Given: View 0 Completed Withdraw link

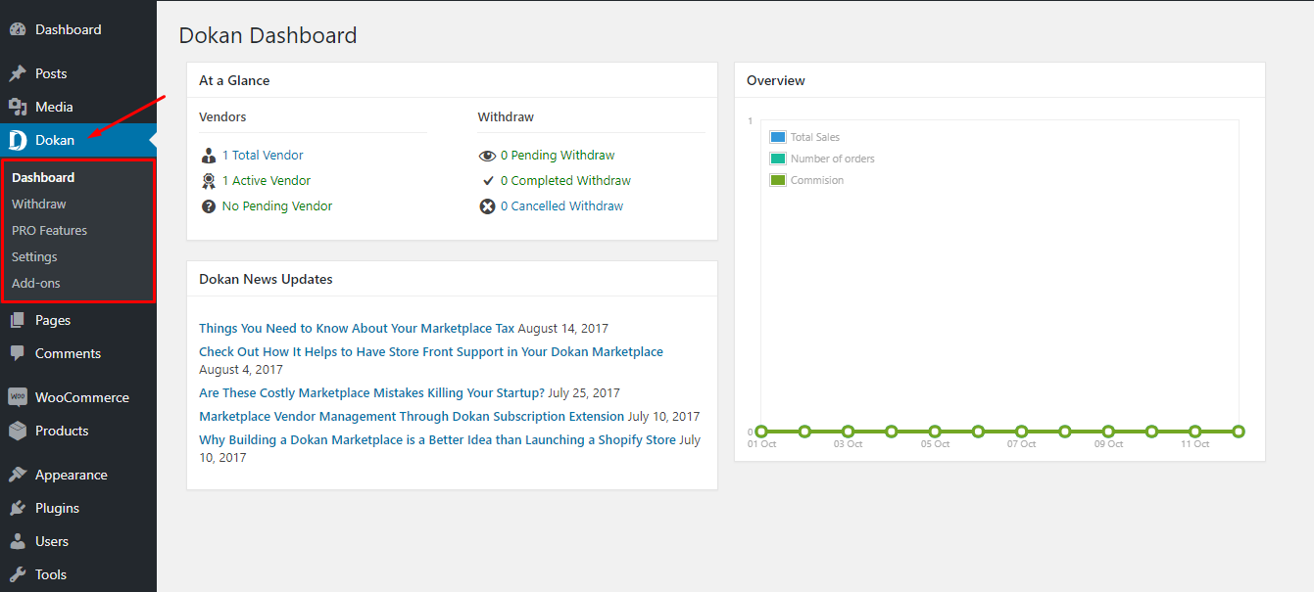Looking at the screenshot, I should click(x=565, y=181).
